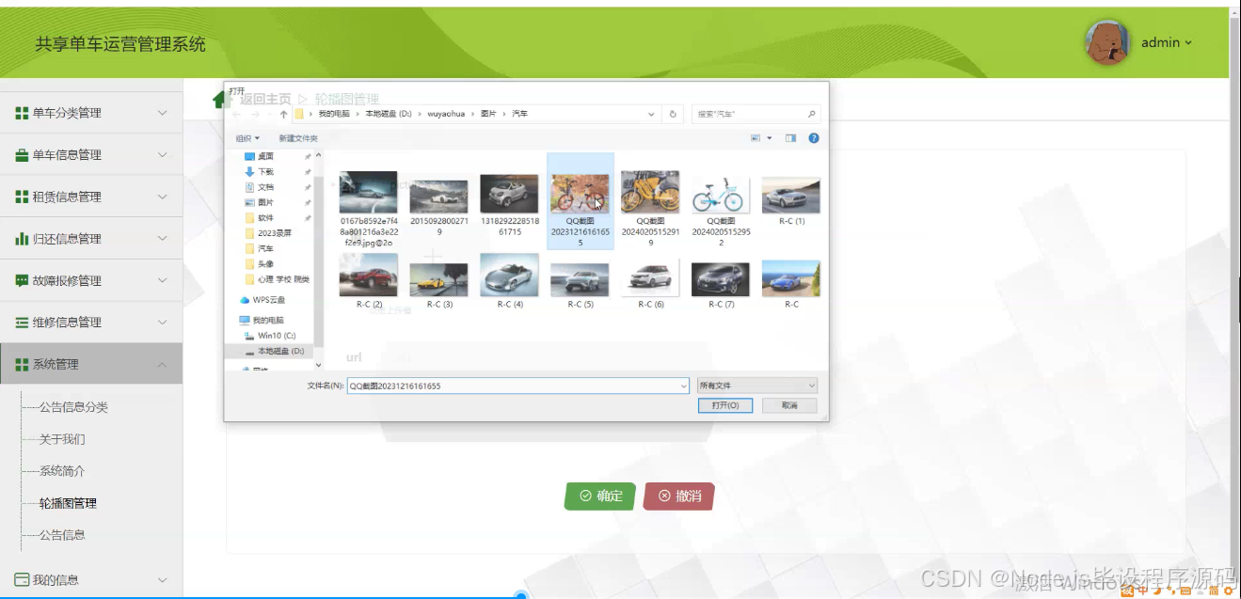Select 我的电脑 in navigation pane
1241x599 pixels.
tap(263, 321)
